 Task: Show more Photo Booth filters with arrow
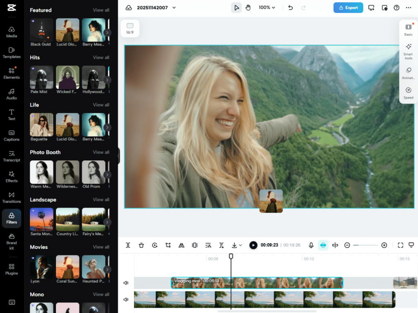tap(107, 175)
